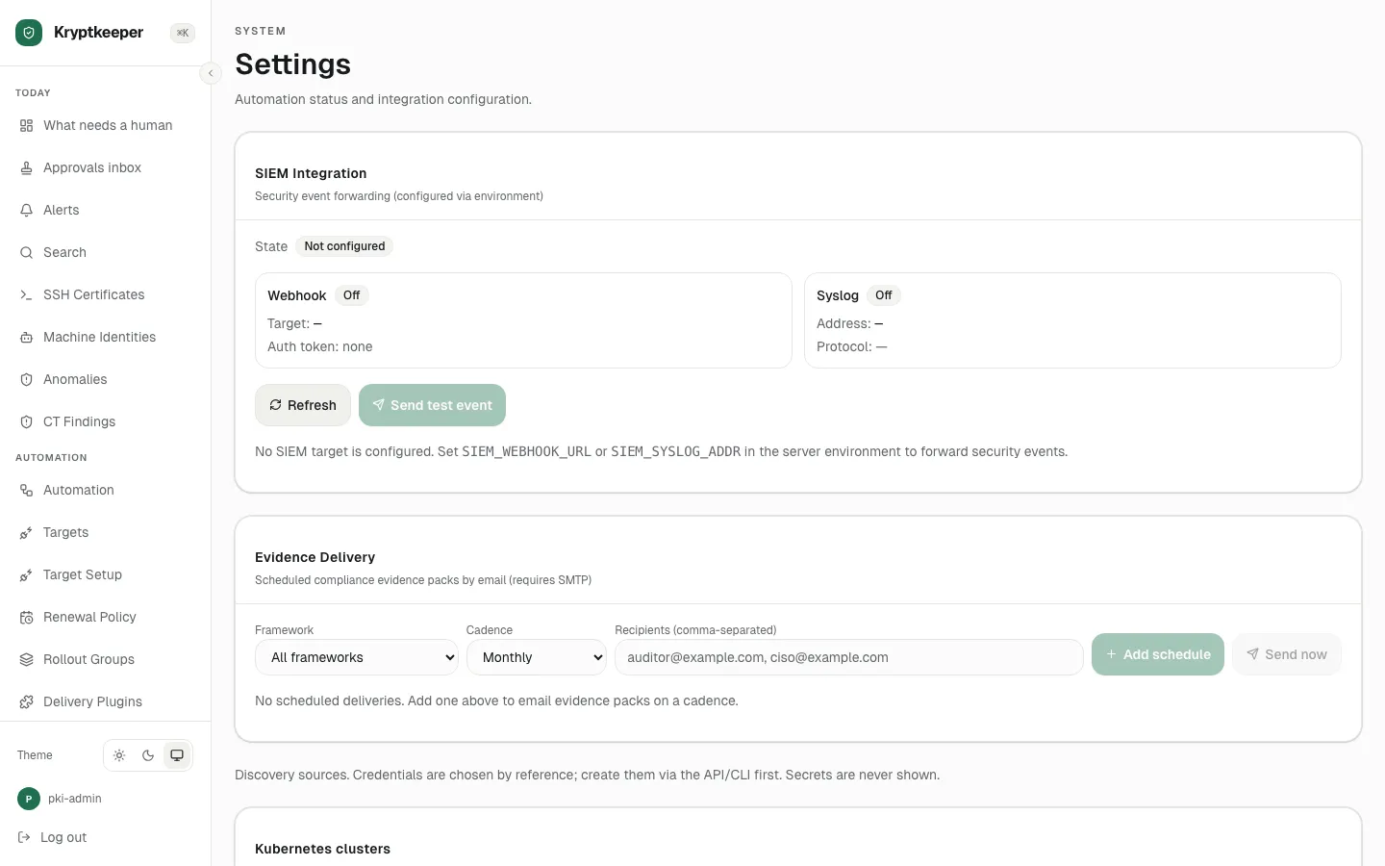Click the Webhook Off status badge

(x=352, y=295)
